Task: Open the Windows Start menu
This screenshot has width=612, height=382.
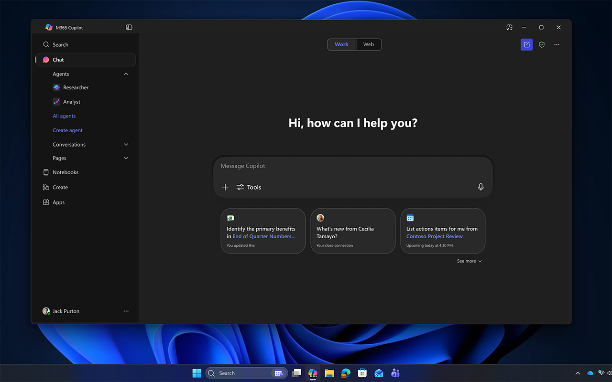Action: point(197,373)
